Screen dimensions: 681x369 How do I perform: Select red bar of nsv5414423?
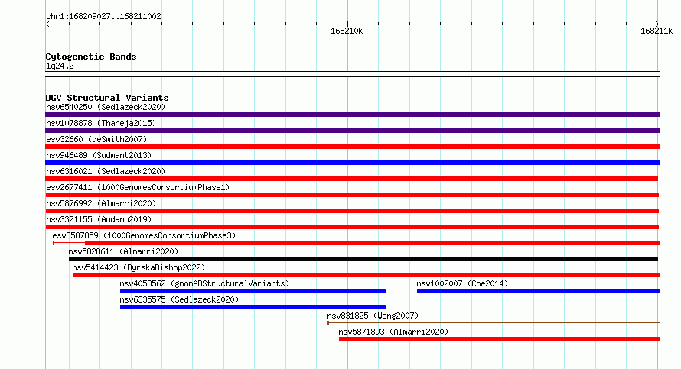click(x=366, y=275)
